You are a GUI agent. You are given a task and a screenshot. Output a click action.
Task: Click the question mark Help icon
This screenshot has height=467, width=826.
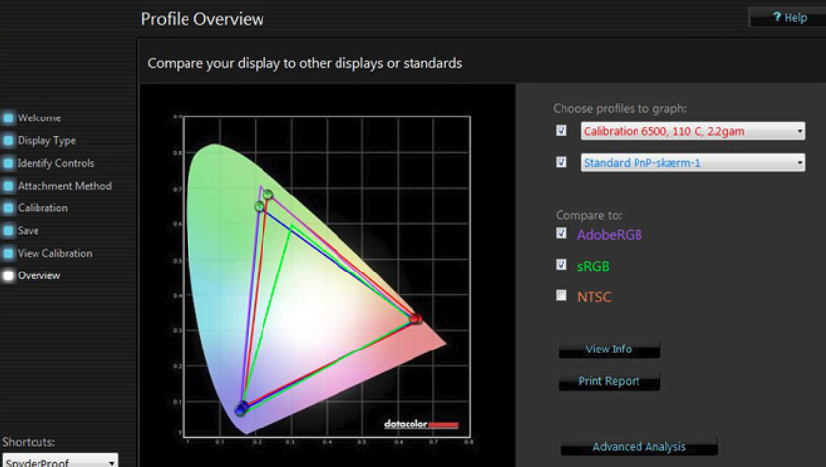(x=777, y=17)
